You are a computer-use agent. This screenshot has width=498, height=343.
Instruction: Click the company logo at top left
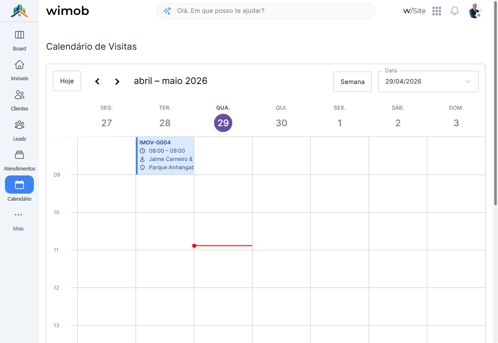[19, 11]
